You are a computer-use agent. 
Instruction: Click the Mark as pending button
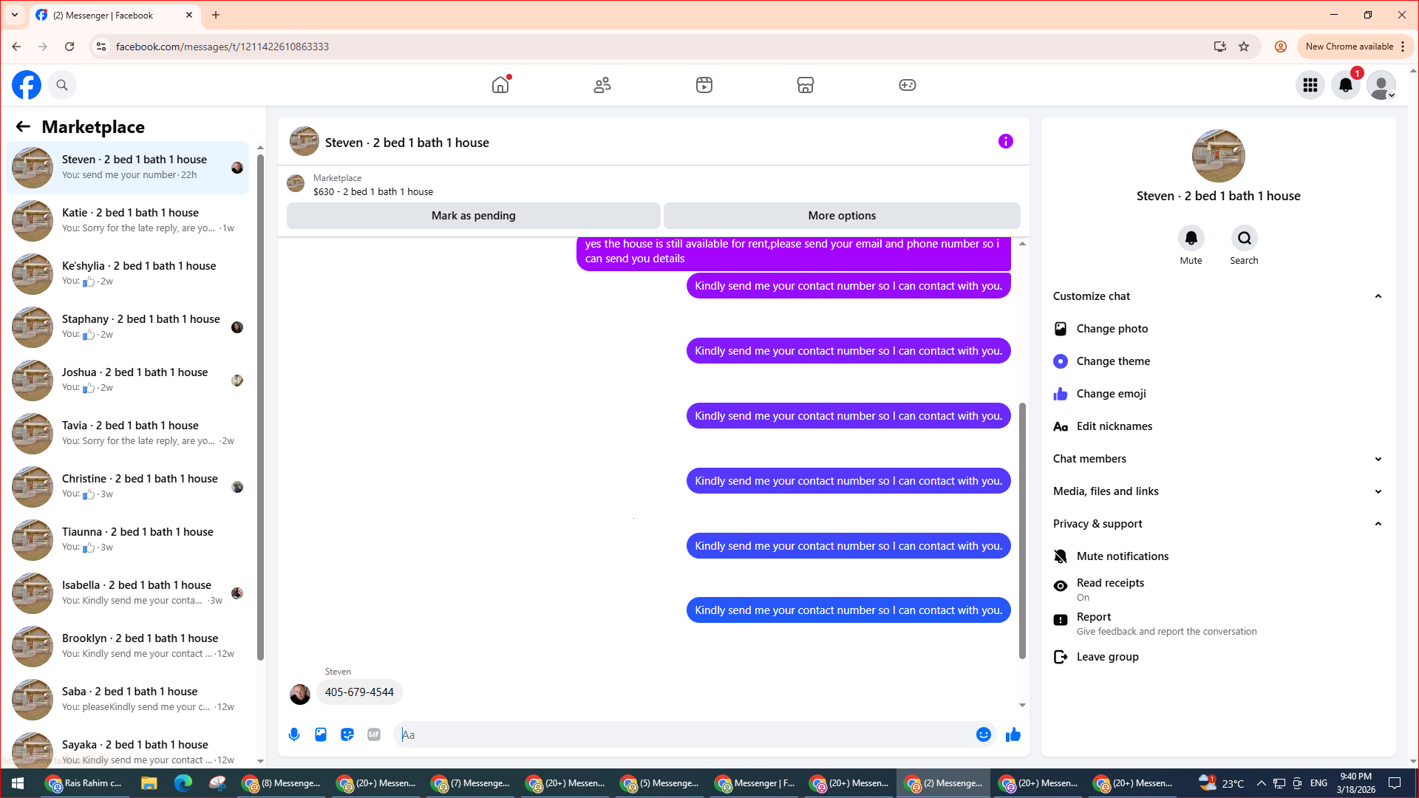pyautogui.click(x=473, y=216)
